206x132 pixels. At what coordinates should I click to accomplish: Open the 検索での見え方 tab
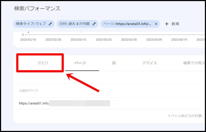click(x=194, y=63)
